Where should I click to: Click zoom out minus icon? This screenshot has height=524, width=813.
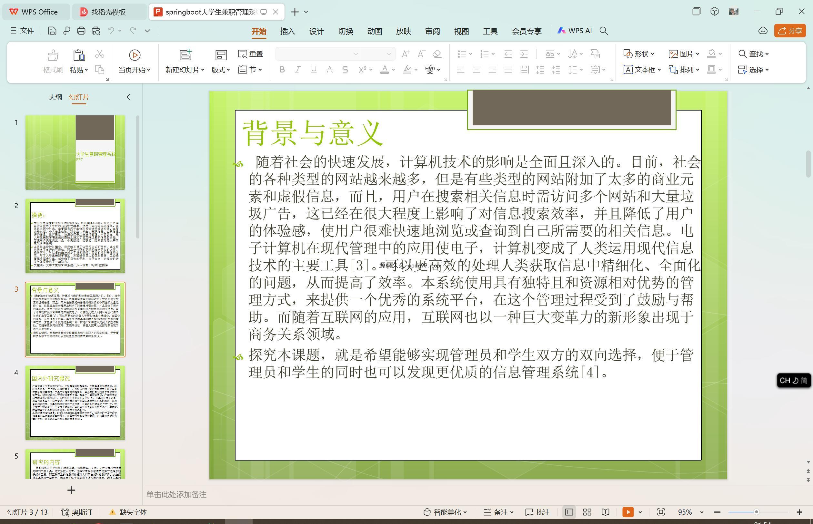click(x=717, y=512)
